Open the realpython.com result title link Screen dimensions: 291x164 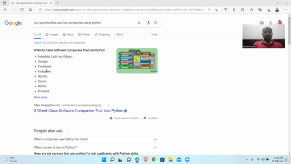(79, 111)
